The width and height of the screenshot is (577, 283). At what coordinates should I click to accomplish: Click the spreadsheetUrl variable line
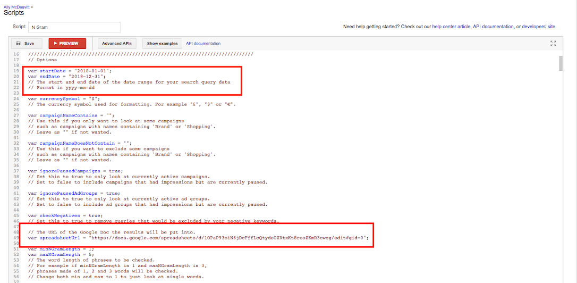[198, 238]
